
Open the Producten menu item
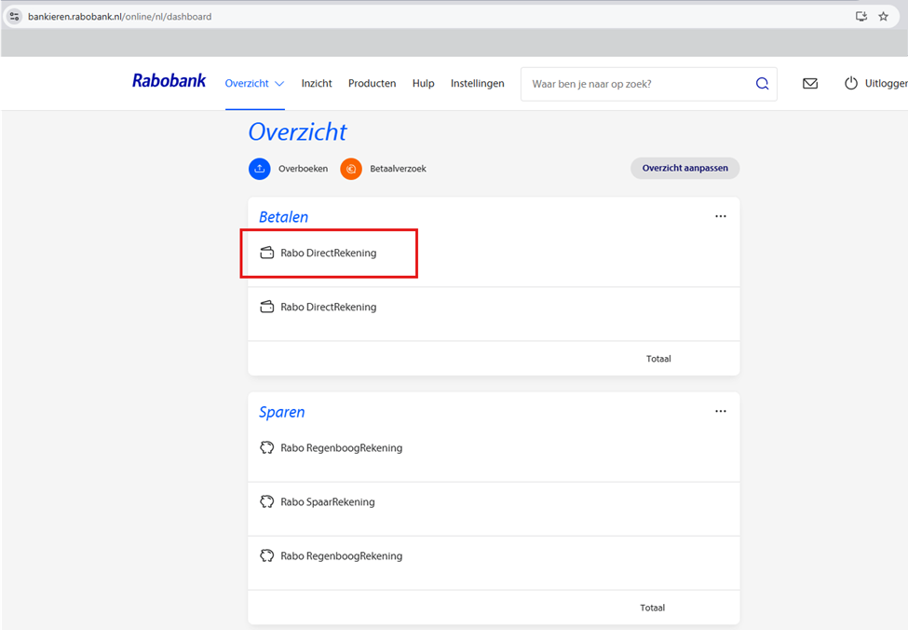[x=372, y=84]
